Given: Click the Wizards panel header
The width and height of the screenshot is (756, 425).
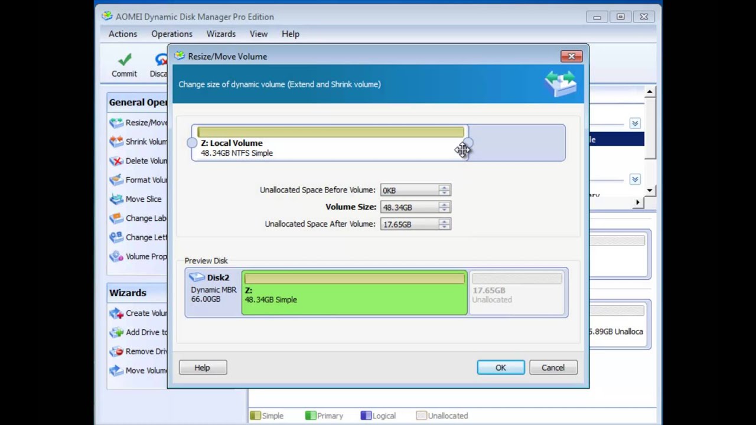Looking at the screenshot, I should point(138,293).
